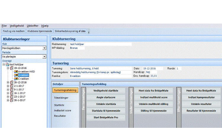Click the calendar icon for 16-1-2017

(x=12, y=93)
